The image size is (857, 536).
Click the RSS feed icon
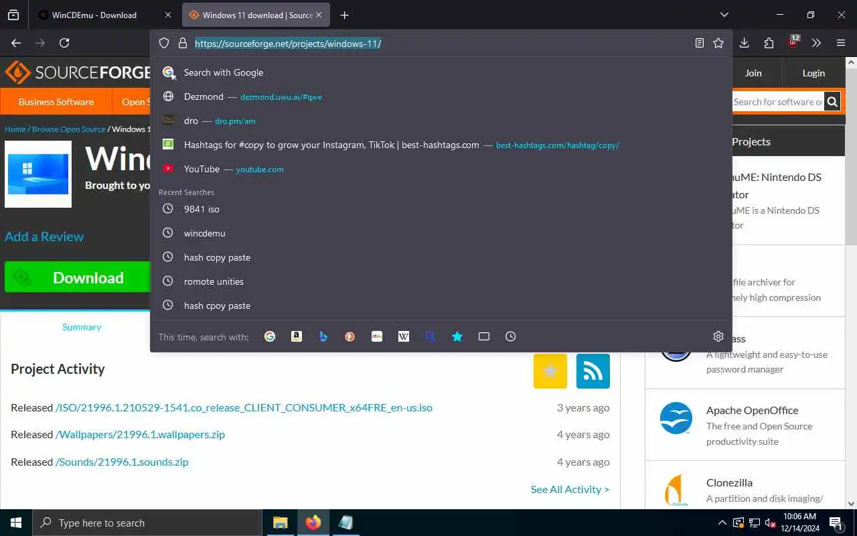coord(593,371)
